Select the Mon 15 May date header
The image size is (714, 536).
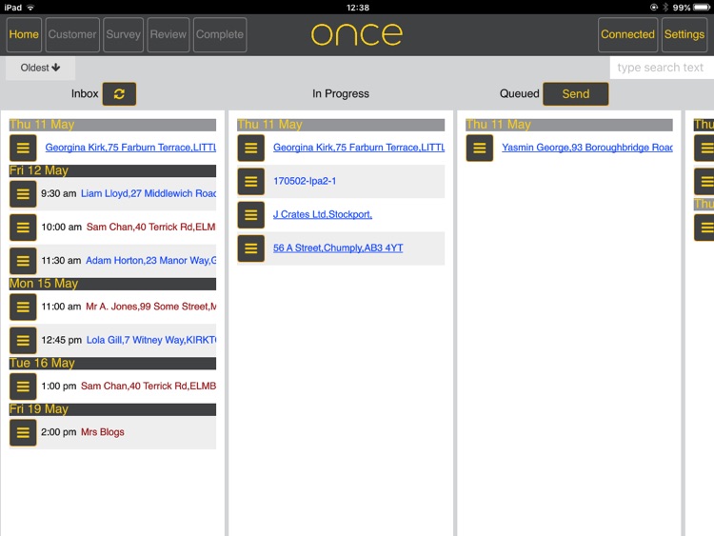112,284
